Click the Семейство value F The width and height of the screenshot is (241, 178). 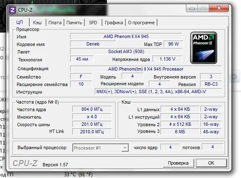[81, 76]
